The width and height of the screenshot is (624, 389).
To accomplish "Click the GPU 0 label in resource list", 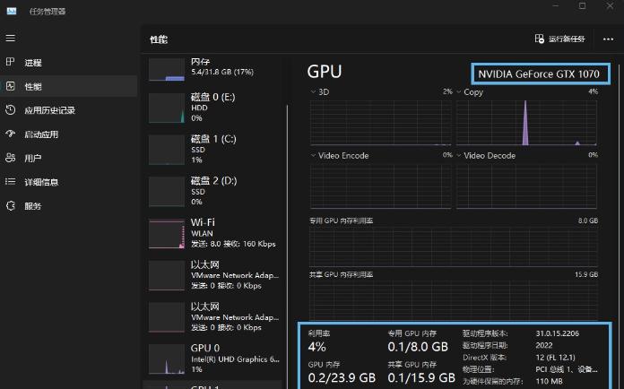I will 205,348.
